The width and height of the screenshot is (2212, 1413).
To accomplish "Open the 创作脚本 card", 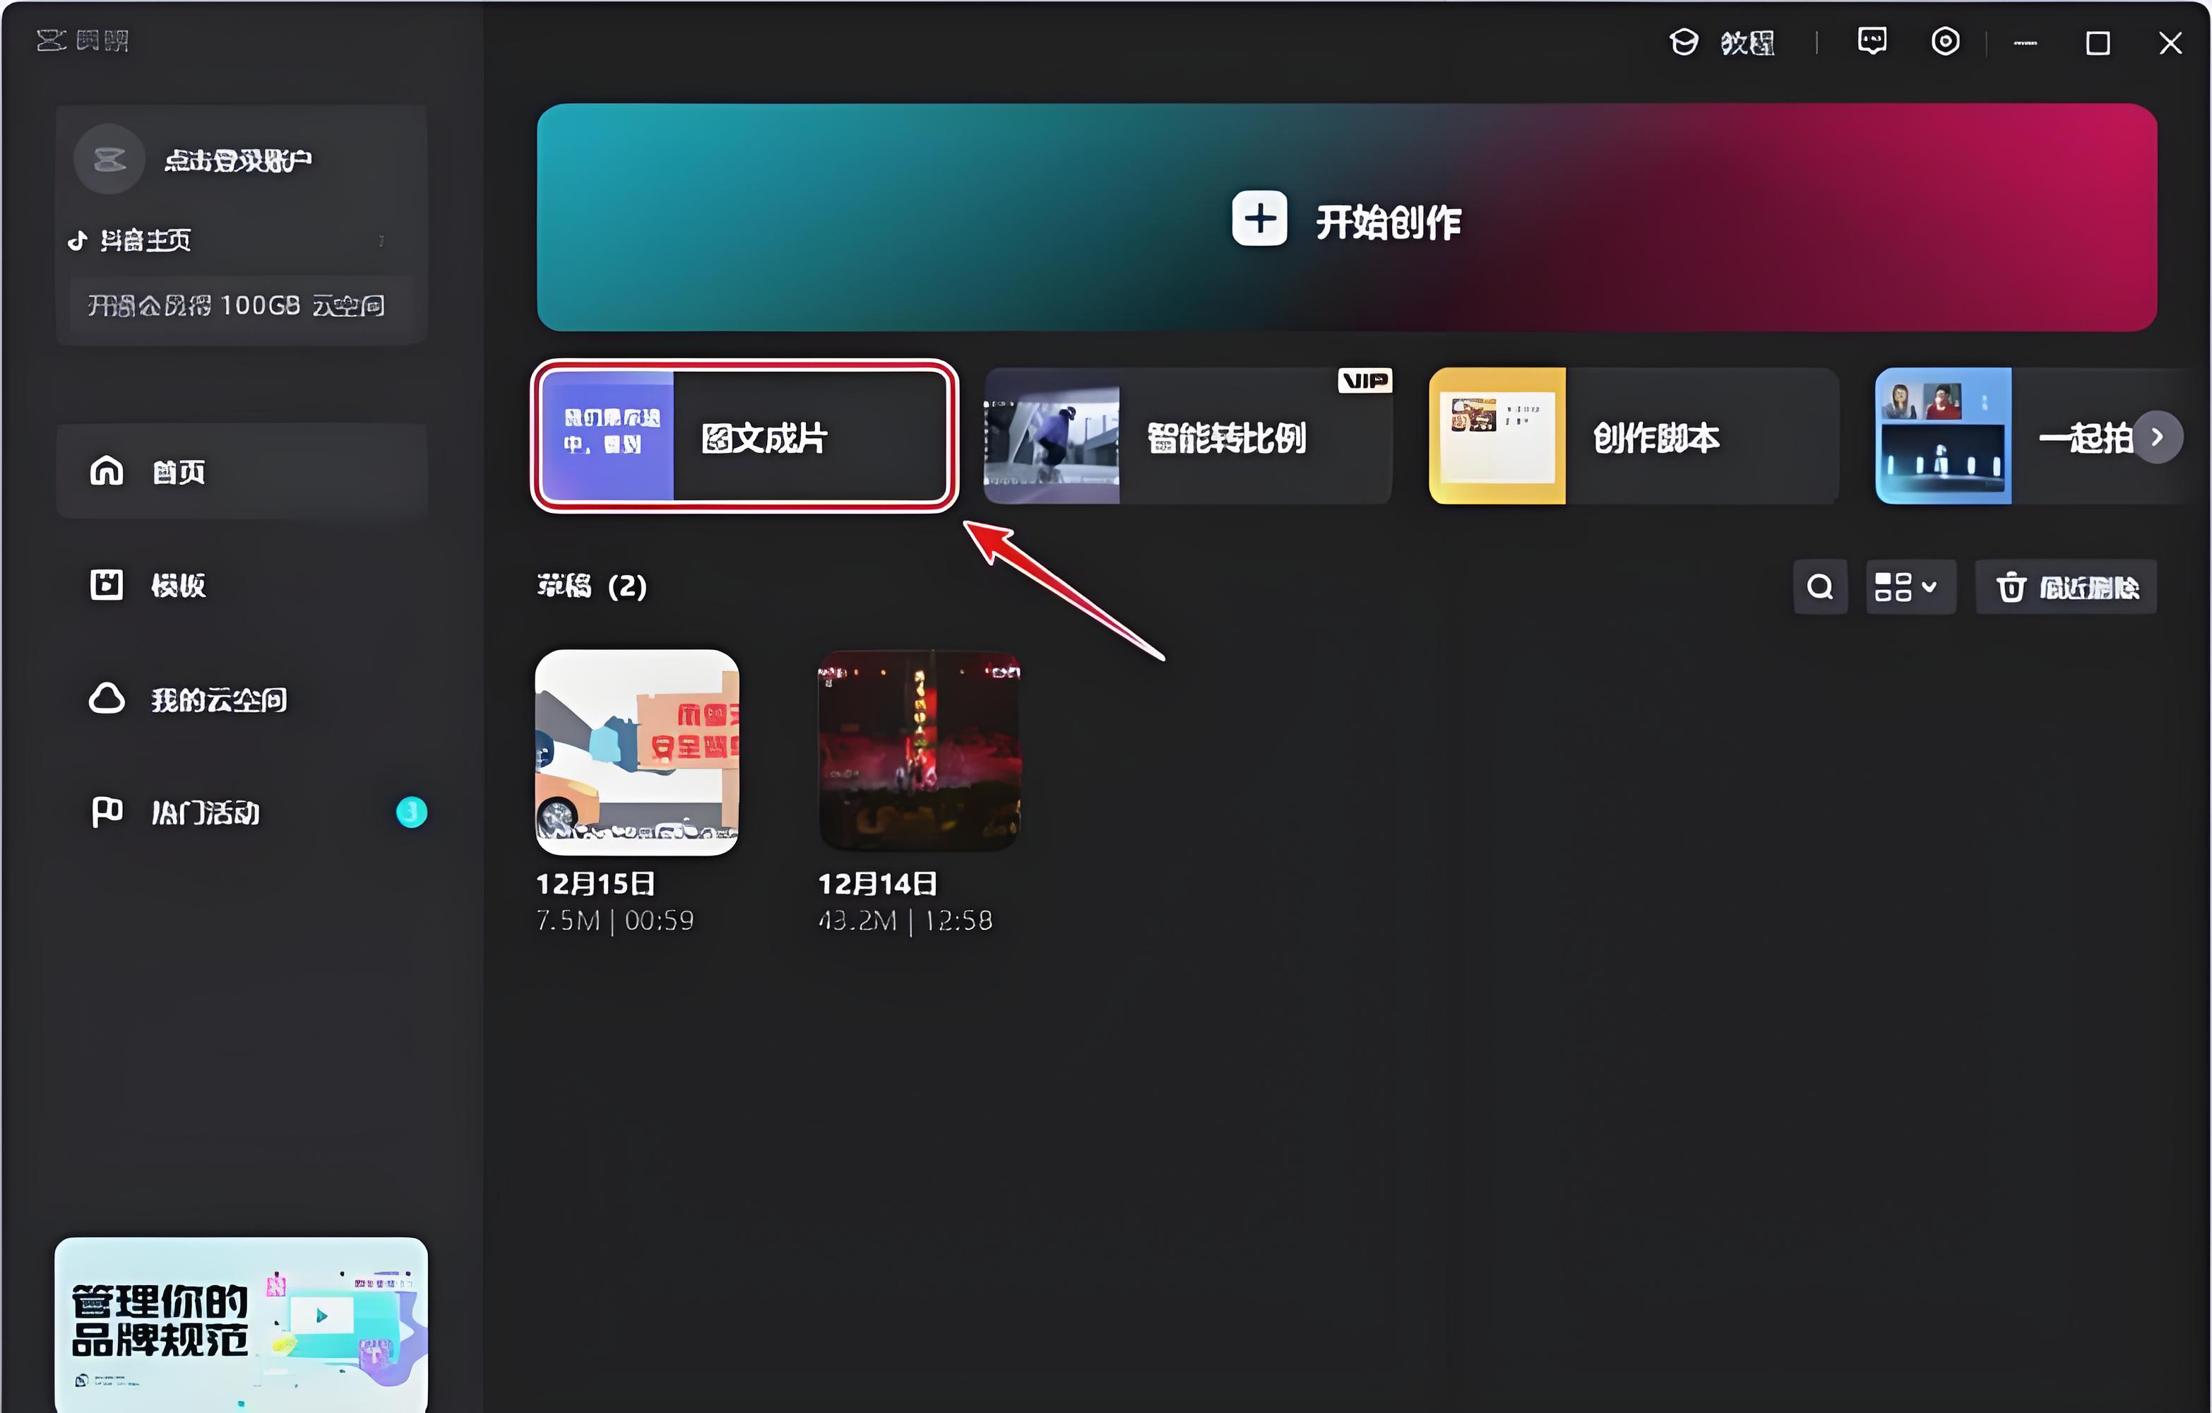I will [1634, 437].
